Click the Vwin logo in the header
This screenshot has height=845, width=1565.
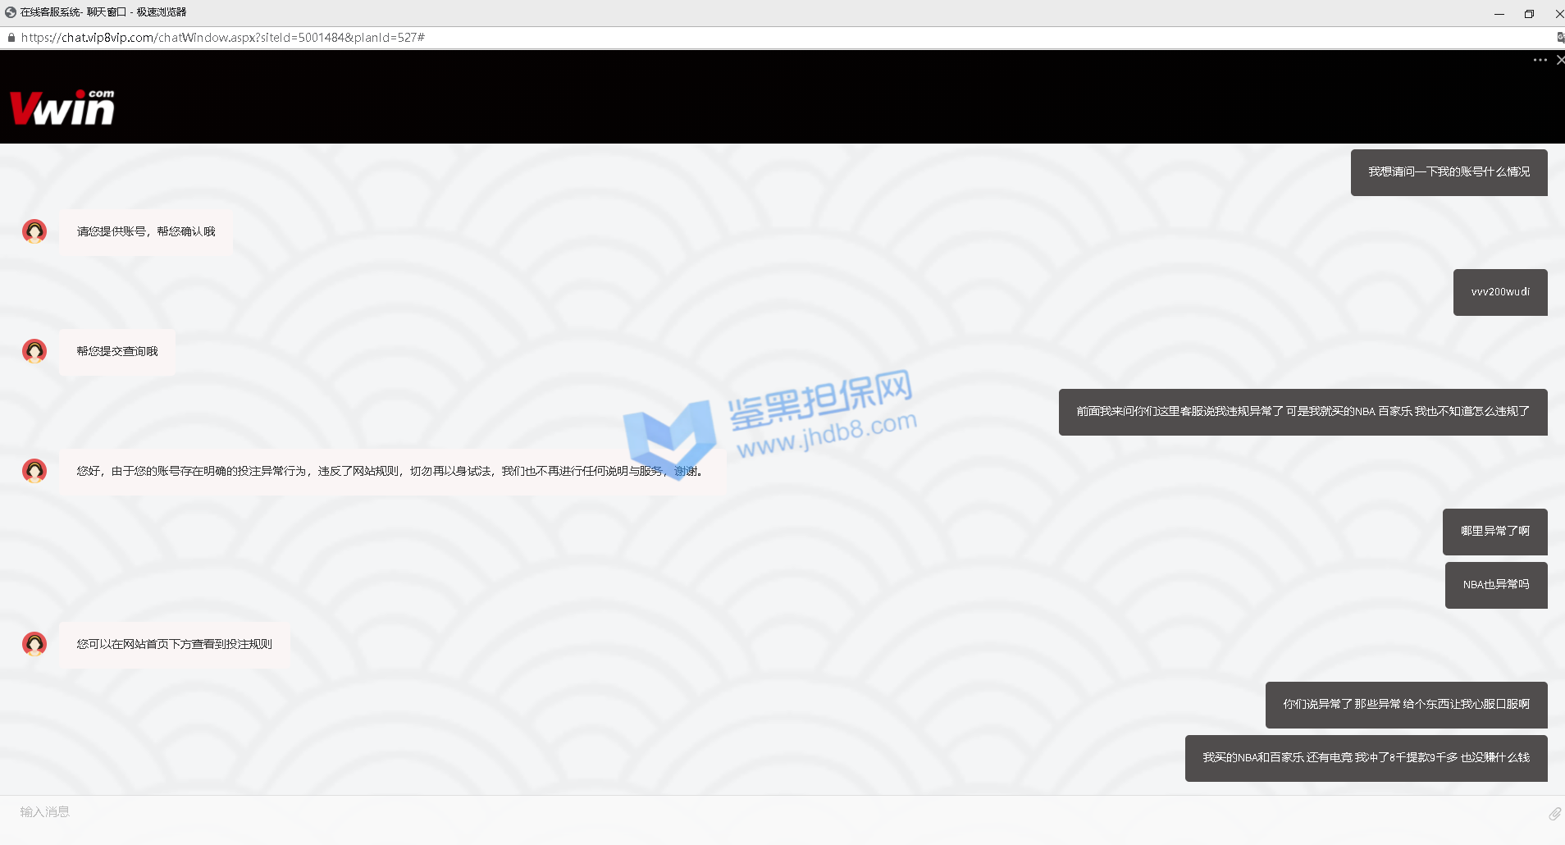click(x=62, y=108)
